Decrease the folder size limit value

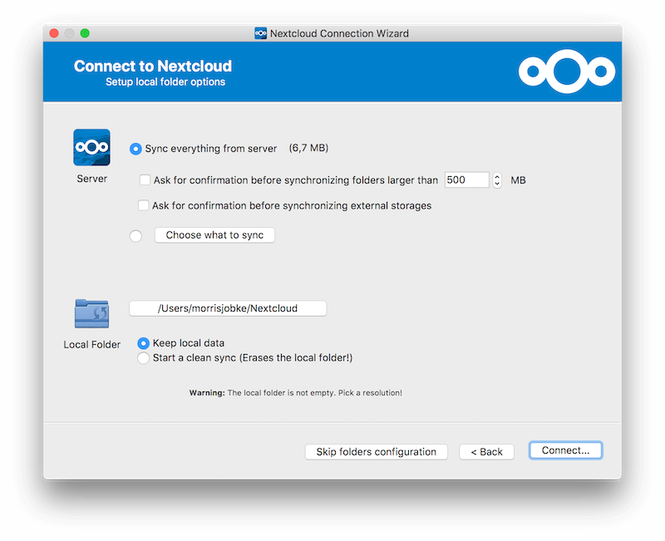[x=496, y=184]
